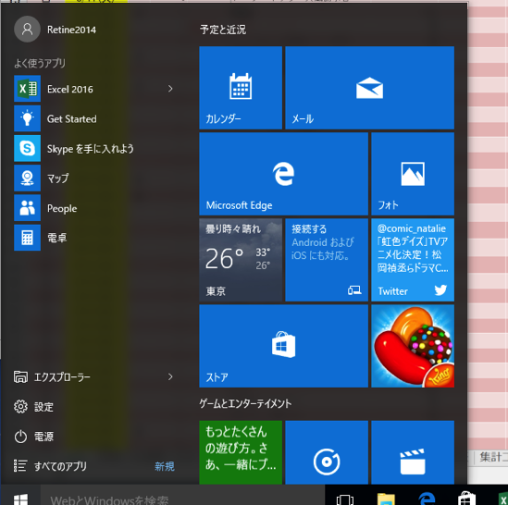Launch Excel 2016 from most used apps

coord(94,89)
